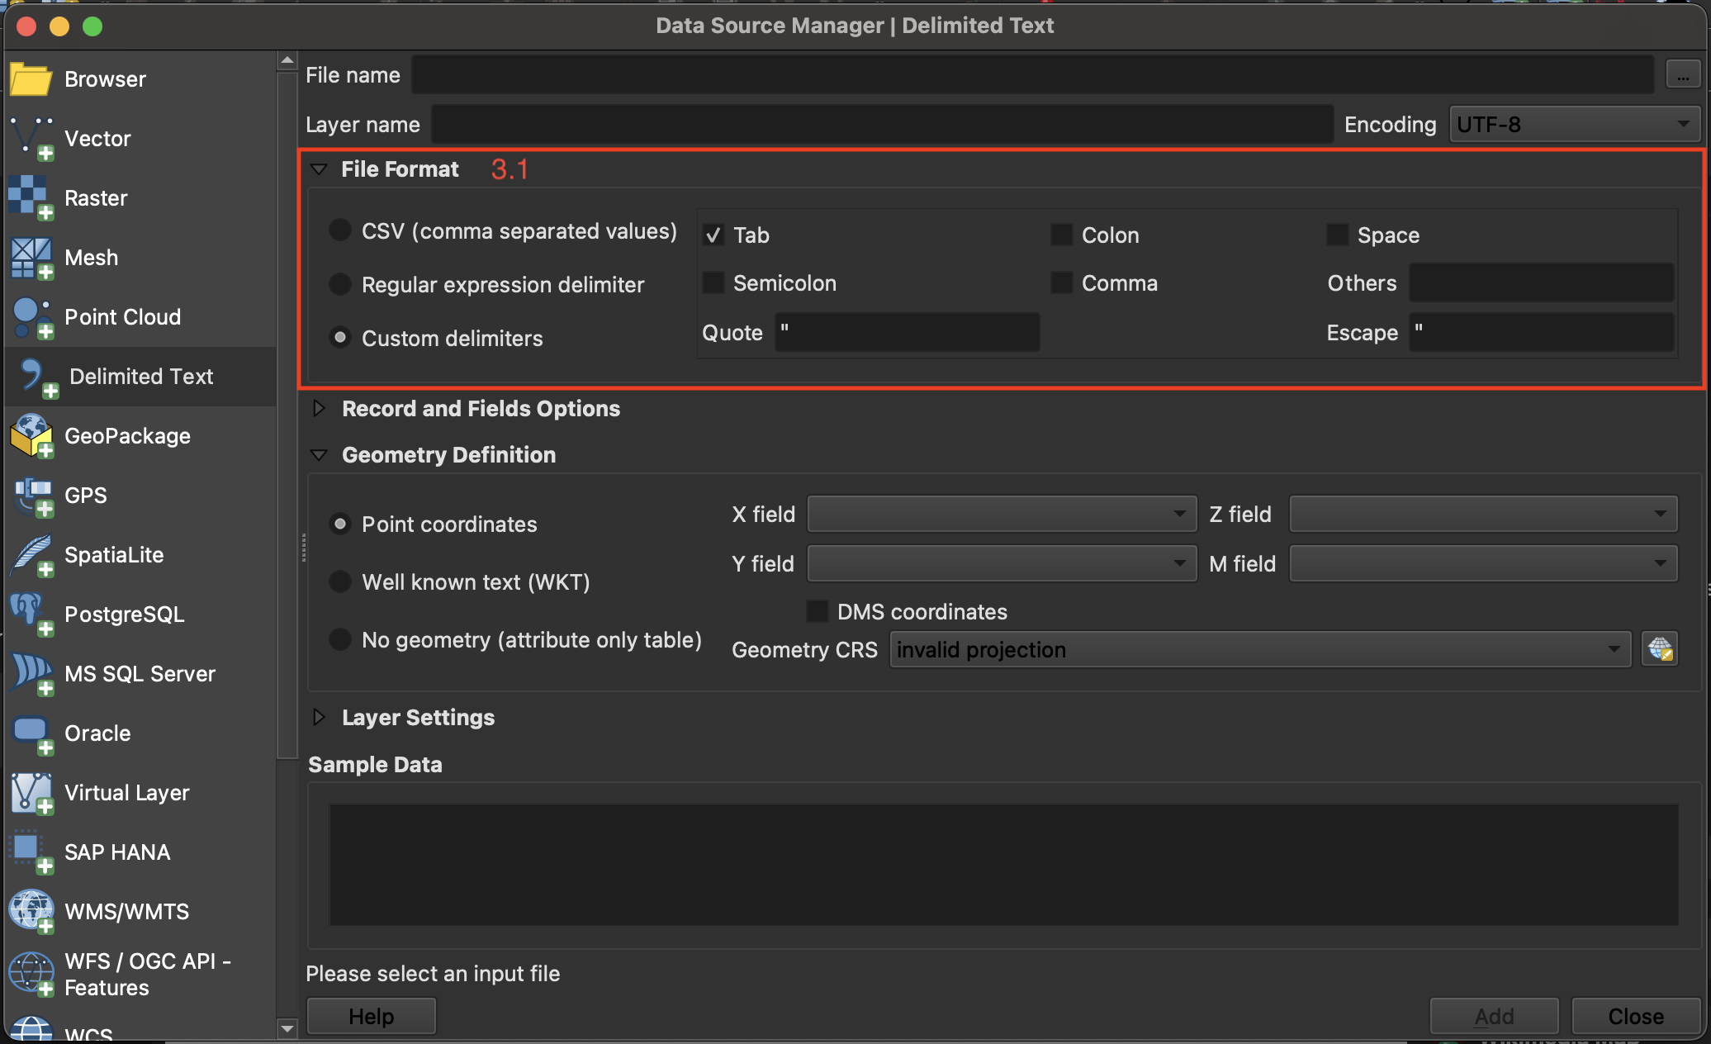Open the Encoding UTF-8 dropdown

pos(1574,125)
